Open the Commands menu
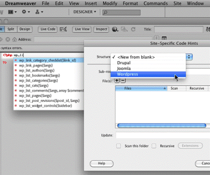 156,3
